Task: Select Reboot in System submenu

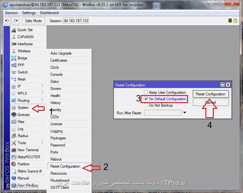Action: click(x=69, y=159)
